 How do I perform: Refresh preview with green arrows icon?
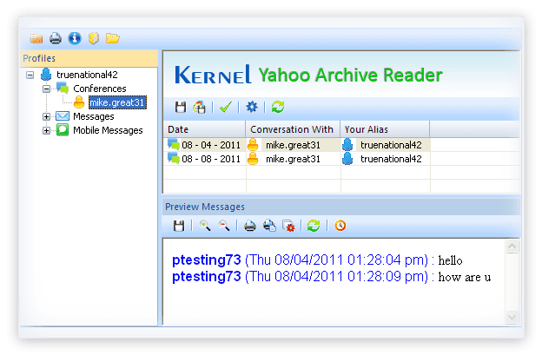pyautogui.click(x=314, y=226)
